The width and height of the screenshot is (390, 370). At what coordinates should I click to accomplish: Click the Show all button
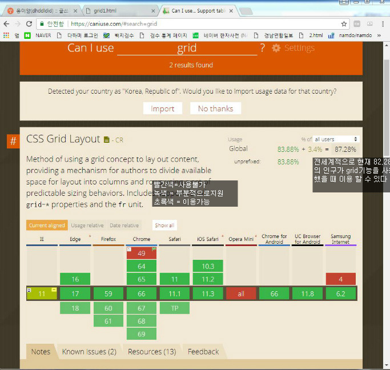[164, 226]
